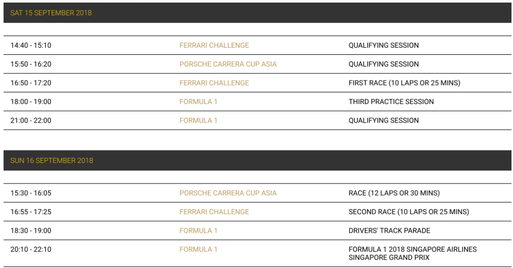This screenshot has width=513, height=268.
Task: Click Second Race (10 Laps or 25 Mins) text
Action: pyautogui.click(x=409, y=212)
